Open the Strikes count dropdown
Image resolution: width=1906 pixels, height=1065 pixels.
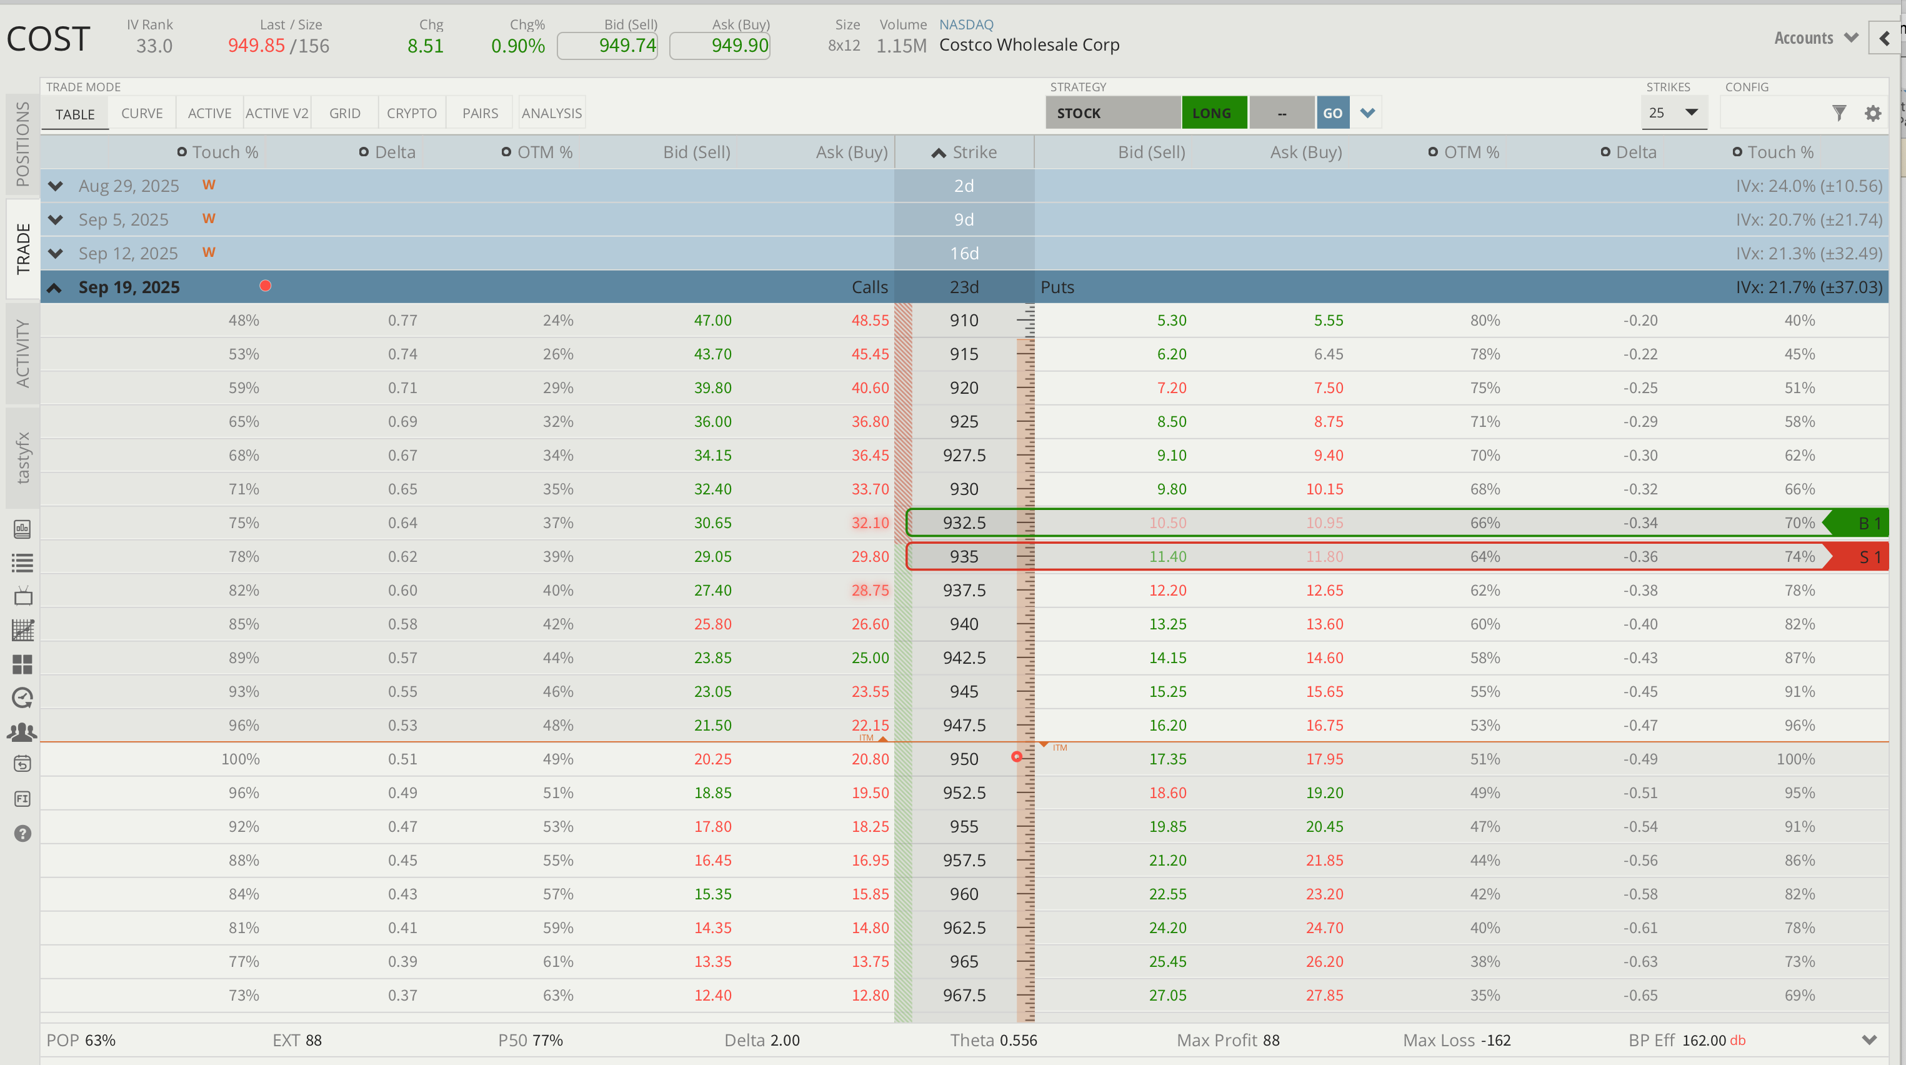[x=1674, y=113]
